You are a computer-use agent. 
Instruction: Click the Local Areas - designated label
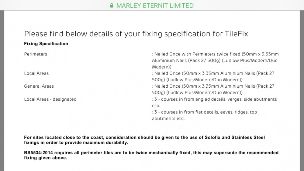(50, 99)
